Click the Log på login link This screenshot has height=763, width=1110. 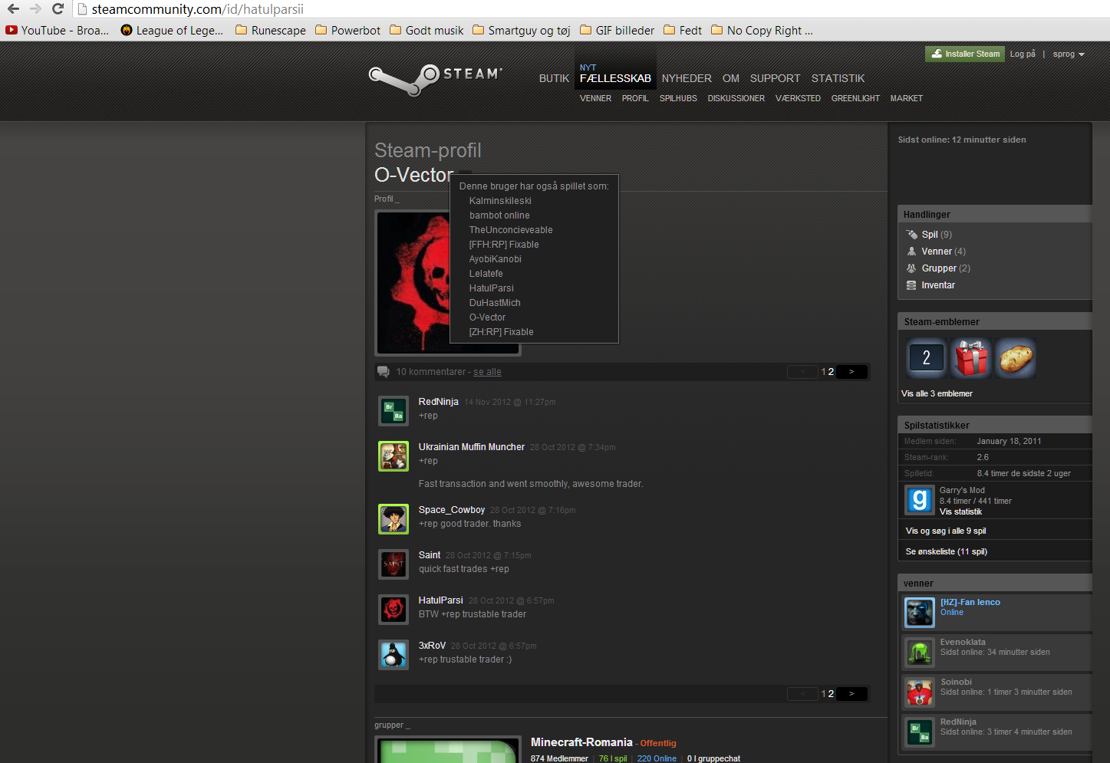click(1022, 54)
